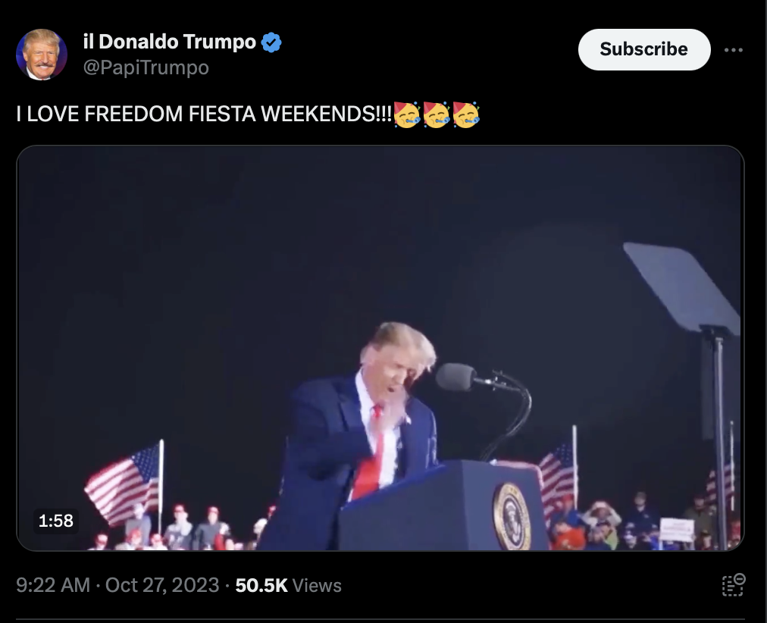
Task: Click the teleprompter in the video frame
Action: [682, 289]
